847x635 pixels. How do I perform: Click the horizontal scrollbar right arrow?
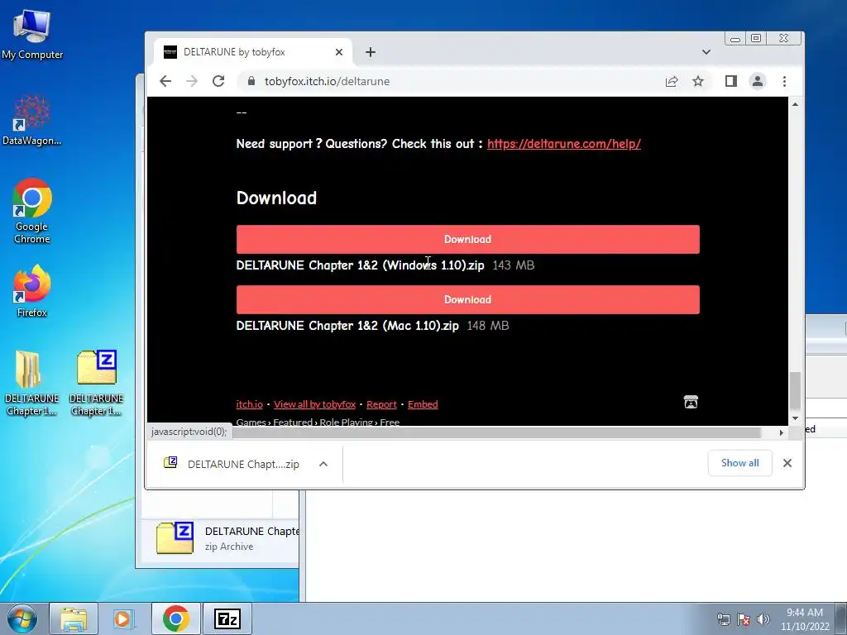[x=781, y=432]
